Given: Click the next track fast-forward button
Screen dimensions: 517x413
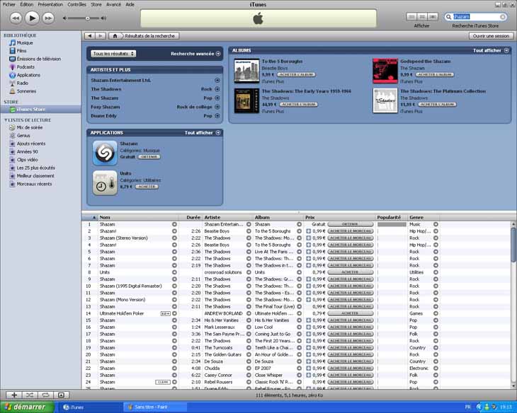Looking at the screenshot, I should click(48, 18).
